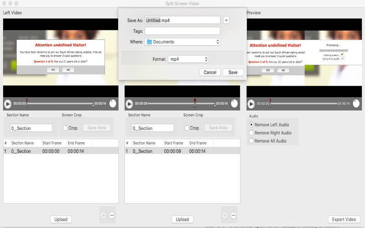This screenshot has height=228, width=365.
Task: Select Remove Right Audio option
Action: pyautogui.click(x=251, y=133)
